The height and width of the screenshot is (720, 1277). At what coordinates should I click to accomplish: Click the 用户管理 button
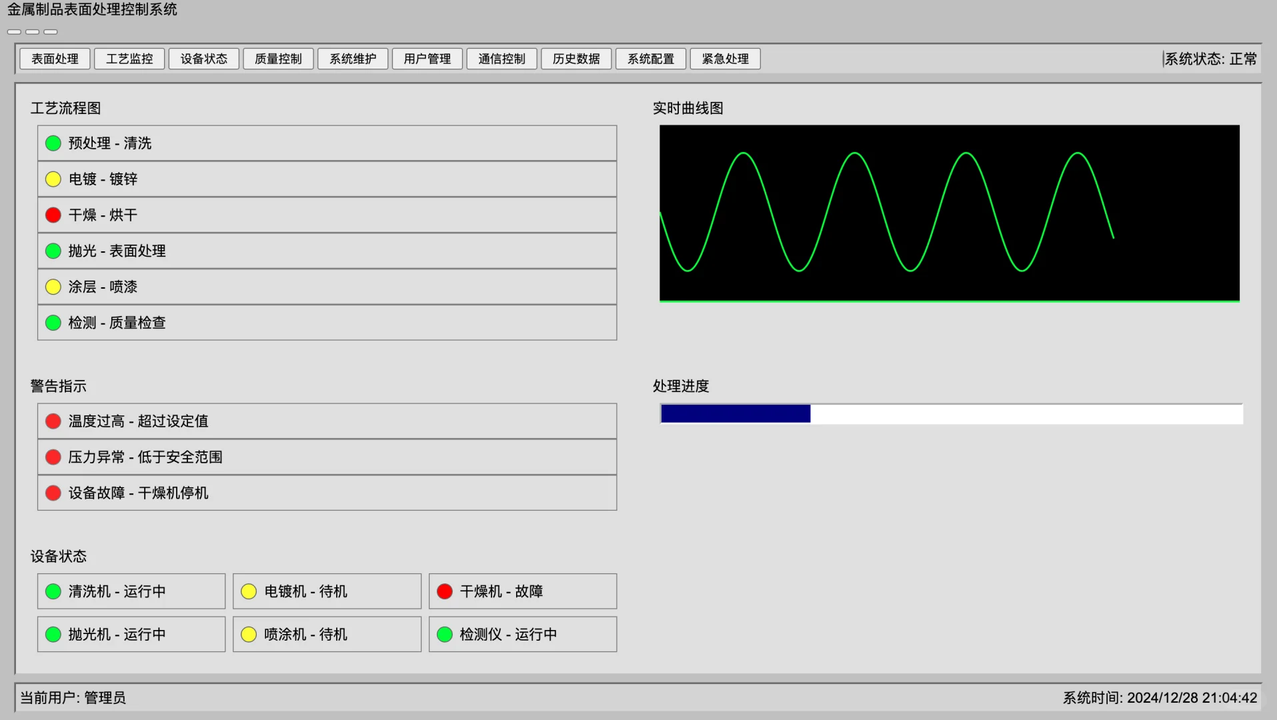point(427,59)
